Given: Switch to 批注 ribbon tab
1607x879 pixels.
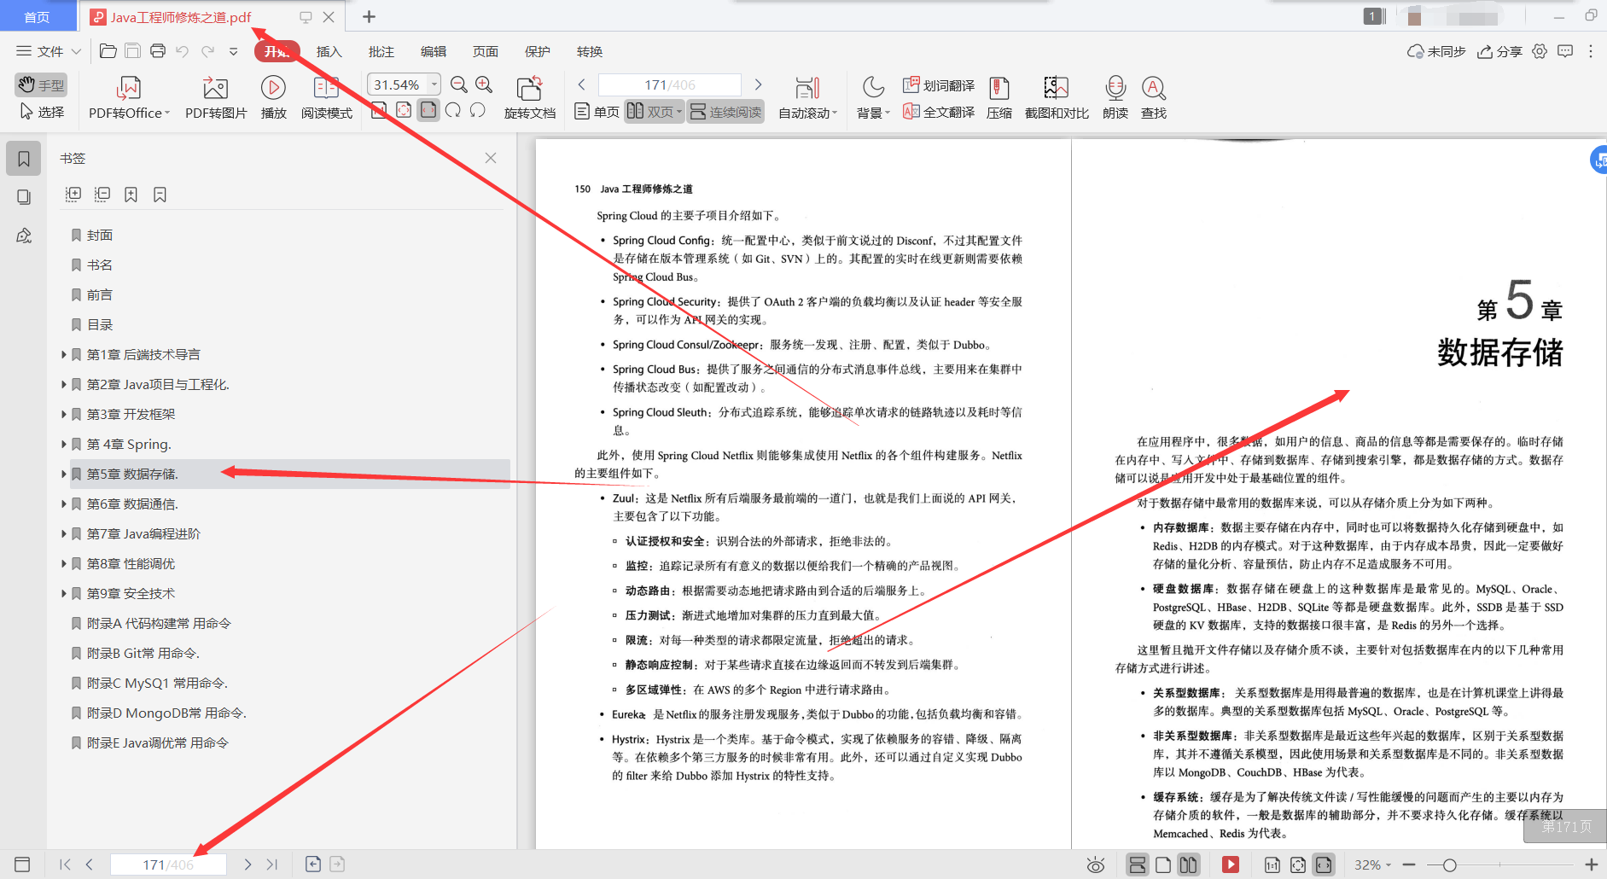Looking at the screenshot, I should click(x=381, y=51).
